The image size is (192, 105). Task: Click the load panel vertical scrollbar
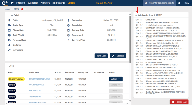(130, 40)
